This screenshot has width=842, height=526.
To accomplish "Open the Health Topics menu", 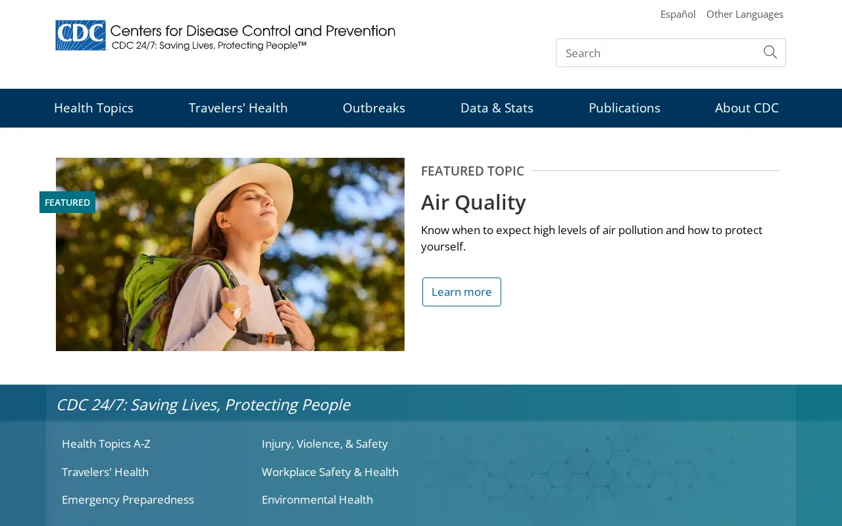I will 93,108.
